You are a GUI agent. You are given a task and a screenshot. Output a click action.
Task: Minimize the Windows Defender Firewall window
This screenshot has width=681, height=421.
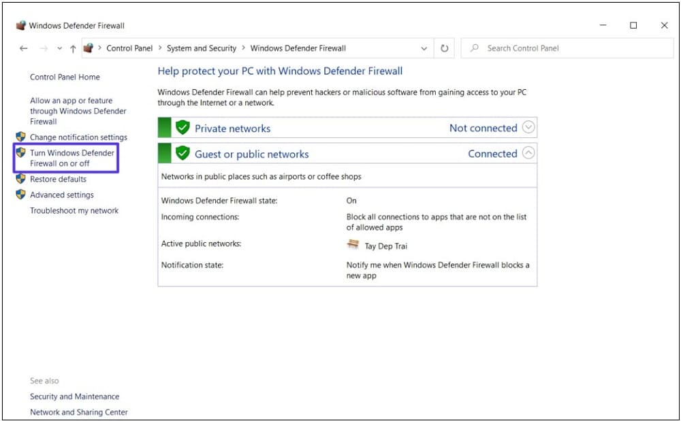click(603, 26)
